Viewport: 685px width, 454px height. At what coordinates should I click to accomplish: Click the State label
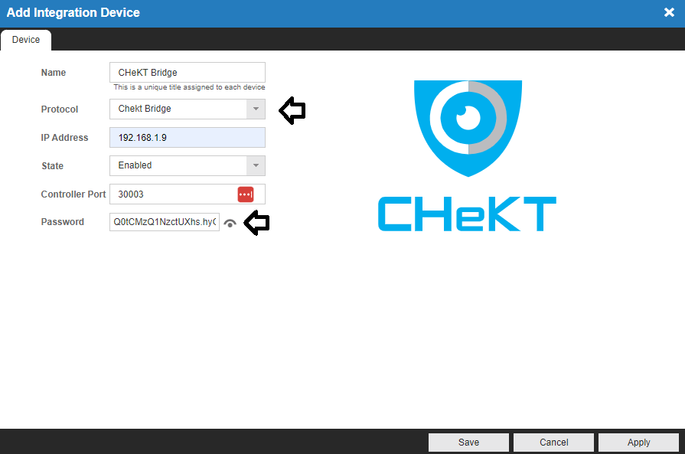52,166
